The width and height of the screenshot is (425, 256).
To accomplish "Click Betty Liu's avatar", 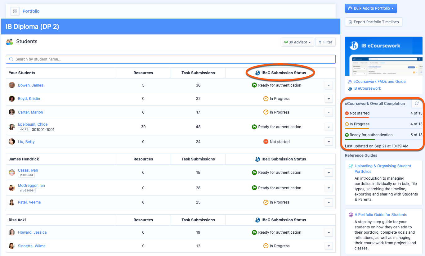I will coord(12,142).
